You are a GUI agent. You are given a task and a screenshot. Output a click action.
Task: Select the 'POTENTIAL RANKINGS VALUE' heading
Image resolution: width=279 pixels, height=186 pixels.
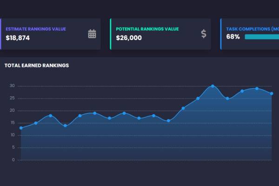(147, 29)
